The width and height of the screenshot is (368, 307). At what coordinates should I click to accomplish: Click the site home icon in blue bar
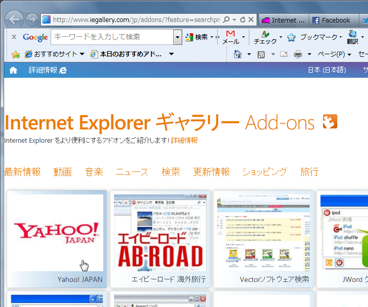click(13, 70)
